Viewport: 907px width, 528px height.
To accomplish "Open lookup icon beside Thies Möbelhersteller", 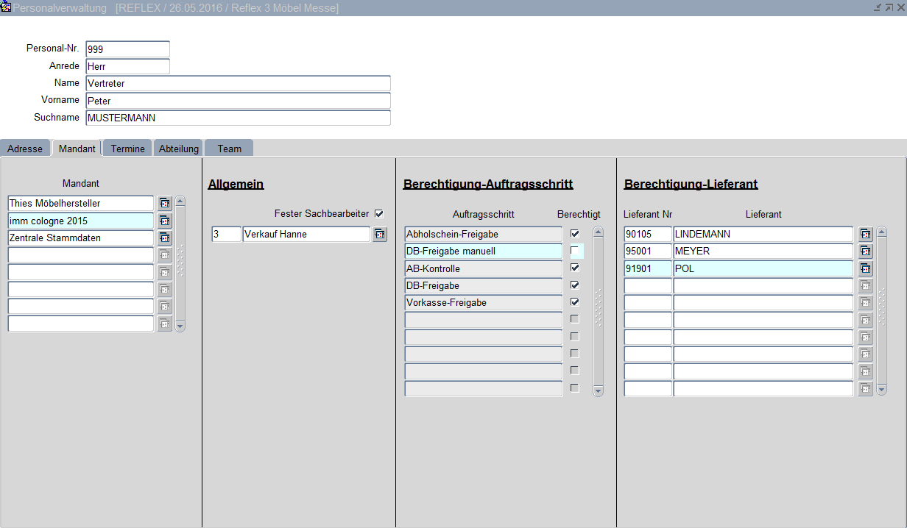I will tap(164, 203).
